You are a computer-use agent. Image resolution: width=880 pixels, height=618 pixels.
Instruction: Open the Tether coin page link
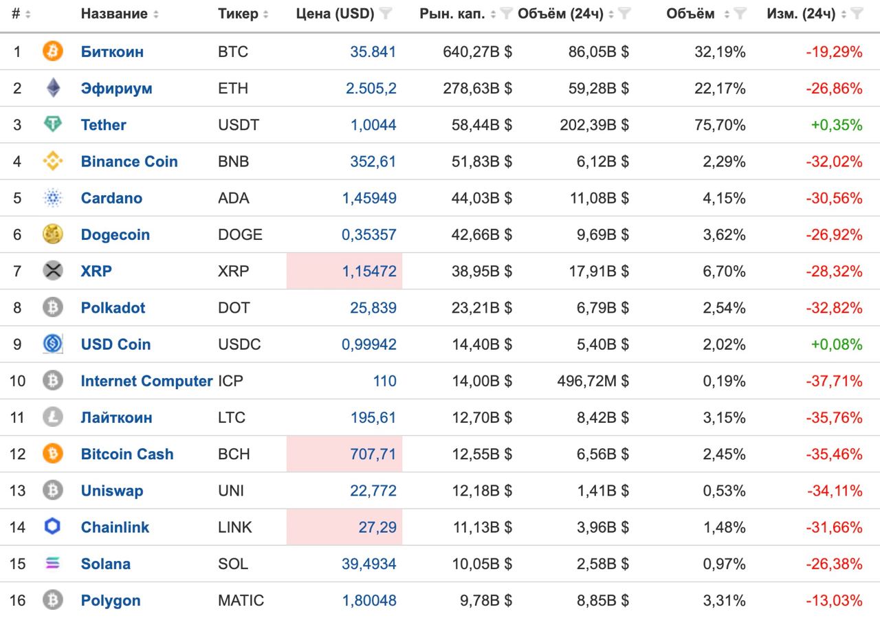point(104,124)
